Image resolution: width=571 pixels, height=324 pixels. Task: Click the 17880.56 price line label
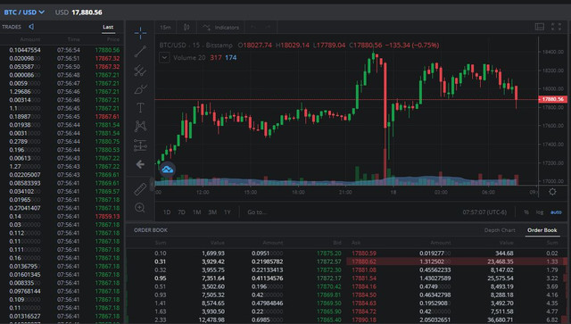552,99
